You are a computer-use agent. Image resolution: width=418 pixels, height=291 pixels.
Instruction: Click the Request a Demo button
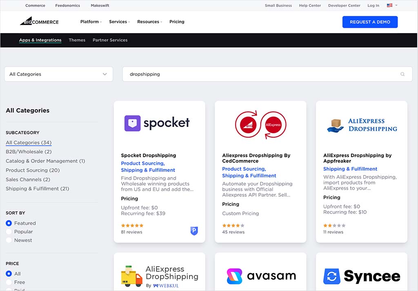370,22
